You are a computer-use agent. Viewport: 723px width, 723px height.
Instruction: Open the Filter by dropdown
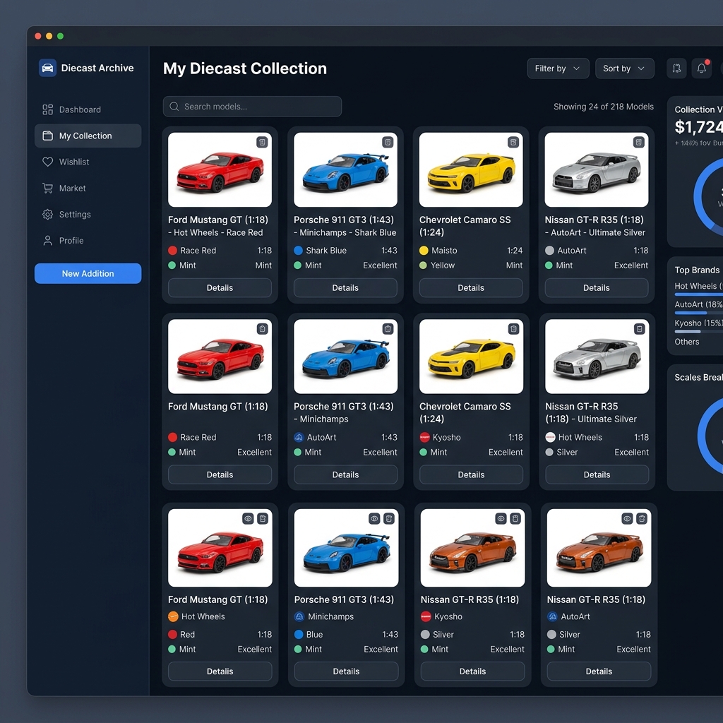(x=558, y=68)
